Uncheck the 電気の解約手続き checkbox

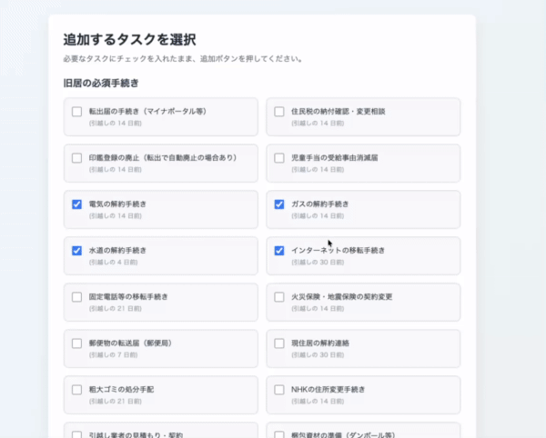point(76,204)
